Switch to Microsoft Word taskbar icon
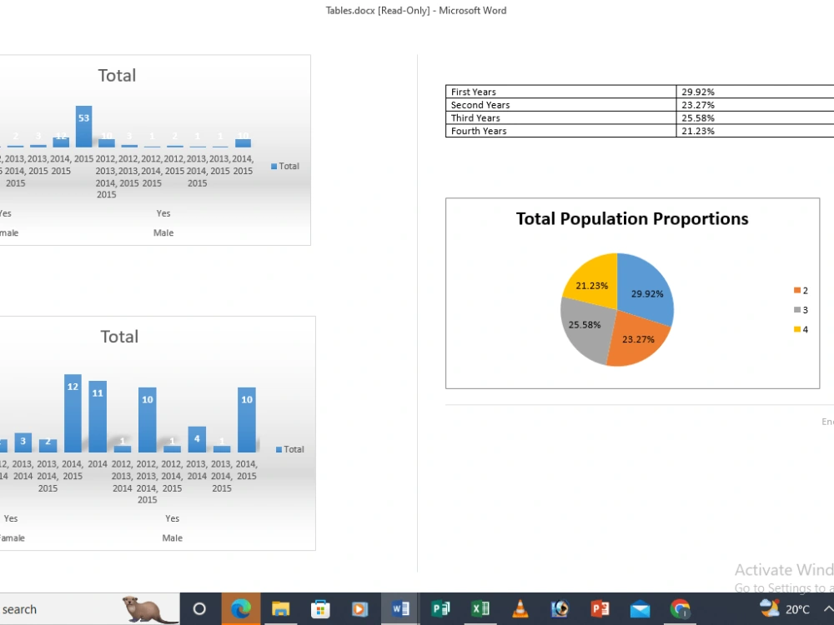Viewport: 834px width, 625px height. 400,608
